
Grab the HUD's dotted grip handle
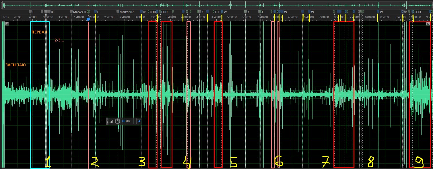107,121
